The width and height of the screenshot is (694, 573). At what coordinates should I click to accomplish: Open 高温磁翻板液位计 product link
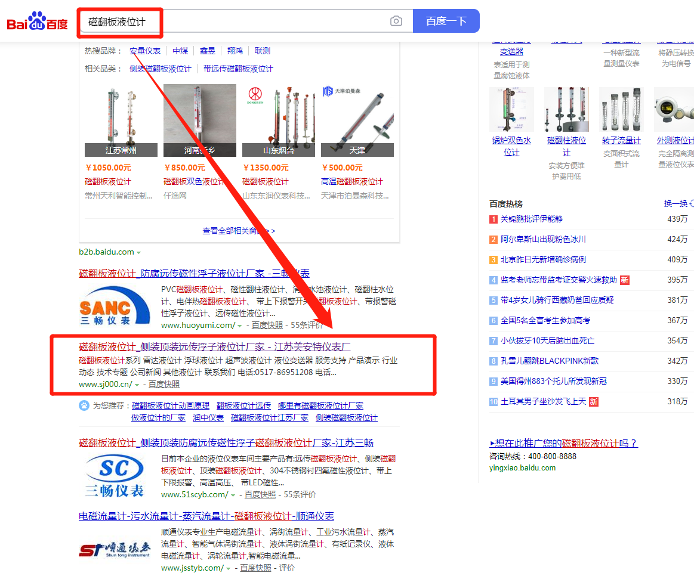click(x=352, y=181)
